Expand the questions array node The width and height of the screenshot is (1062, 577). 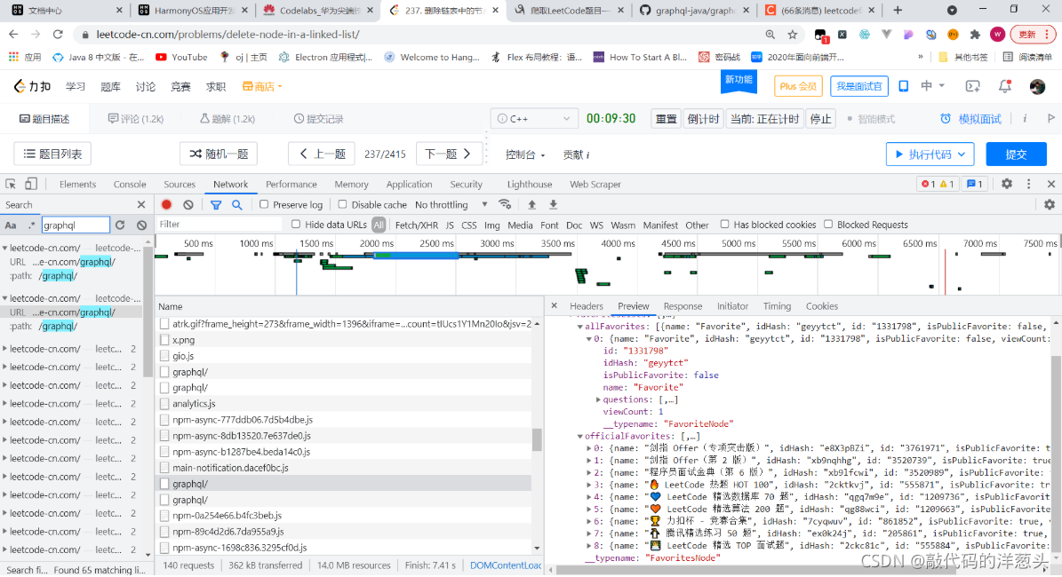(x=598, y=399)
